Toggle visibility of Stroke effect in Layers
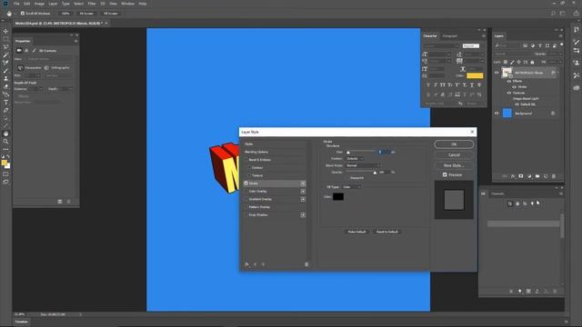Screen dimensions: 582x327 [x=514, y=87]
